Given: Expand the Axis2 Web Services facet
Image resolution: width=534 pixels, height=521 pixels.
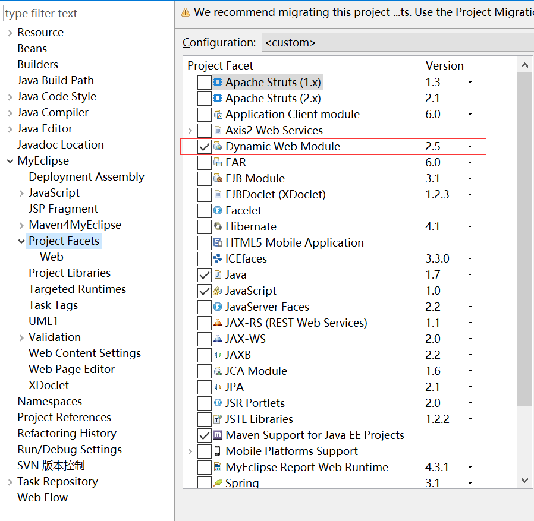Looking at the screenshot, I should (x=190, y=131).
